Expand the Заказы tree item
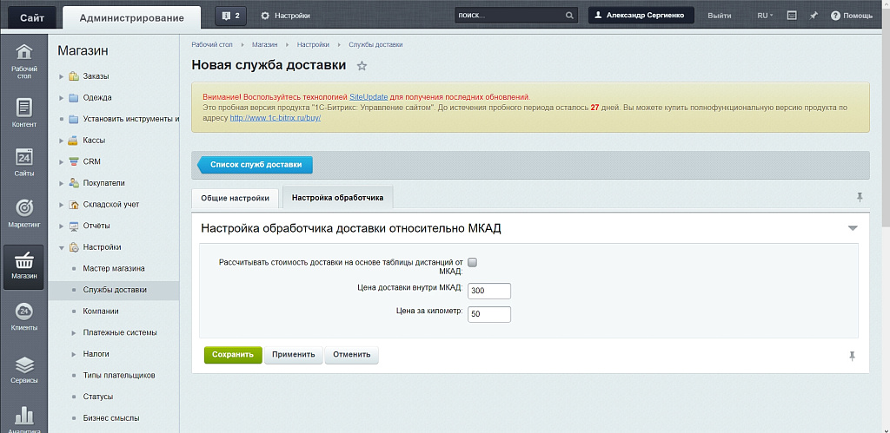The width and height of the screenshot is (890, 433). coord(62,76)
